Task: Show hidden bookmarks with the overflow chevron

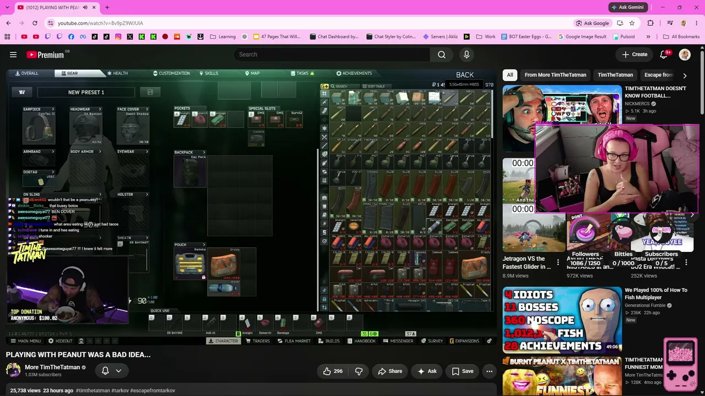Action: (x=648, y=37)
